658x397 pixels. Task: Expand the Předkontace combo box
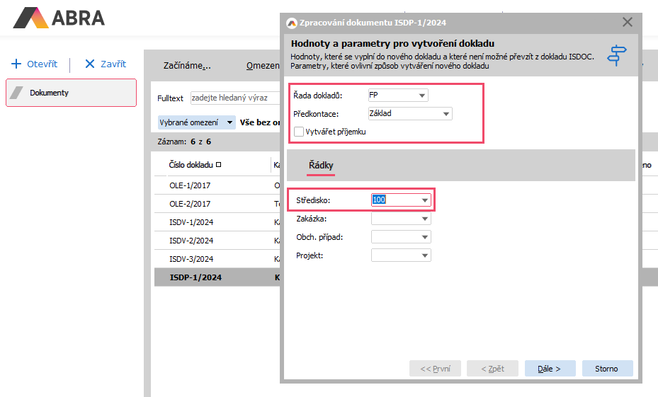446,113
